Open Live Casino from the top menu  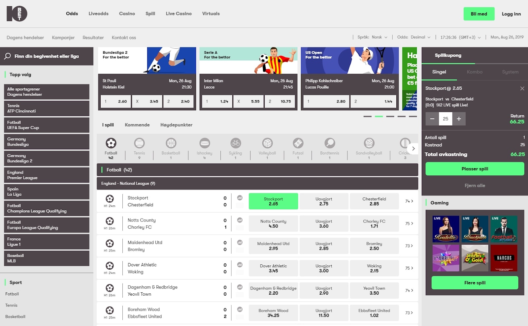point(179,14)
